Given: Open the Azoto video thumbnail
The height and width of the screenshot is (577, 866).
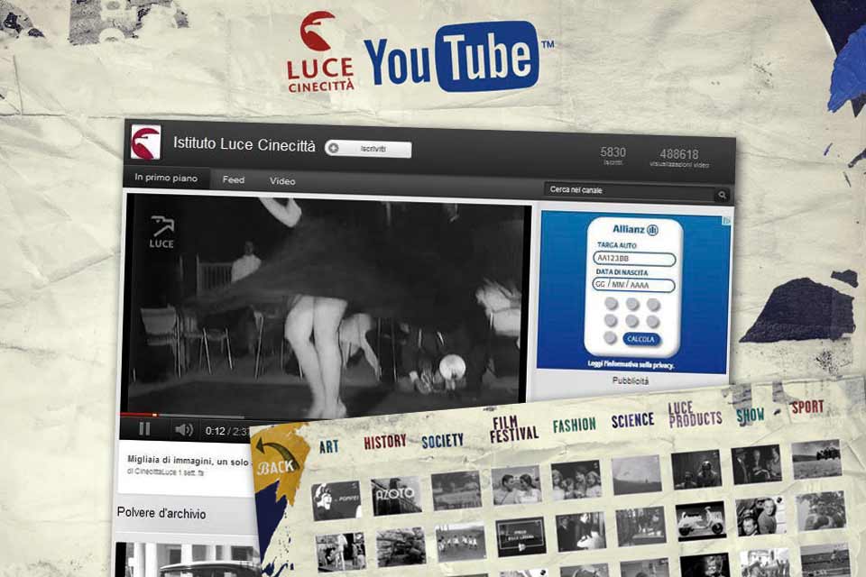Looking at the screenshot, I should point(396,495).
